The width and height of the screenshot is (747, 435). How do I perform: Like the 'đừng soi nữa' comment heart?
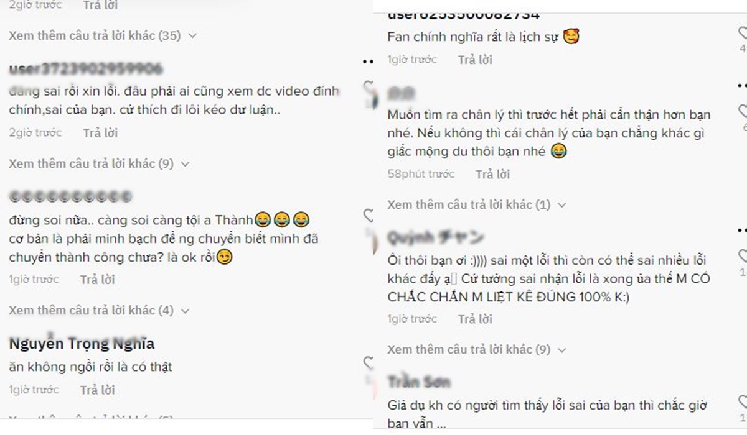(x=369, y=216)
